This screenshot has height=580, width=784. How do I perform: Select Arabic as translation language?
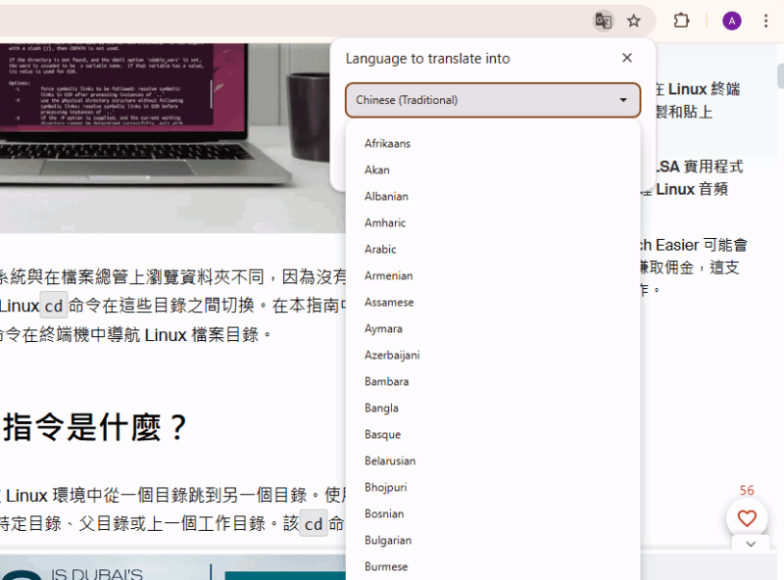(x=379, y=249)
